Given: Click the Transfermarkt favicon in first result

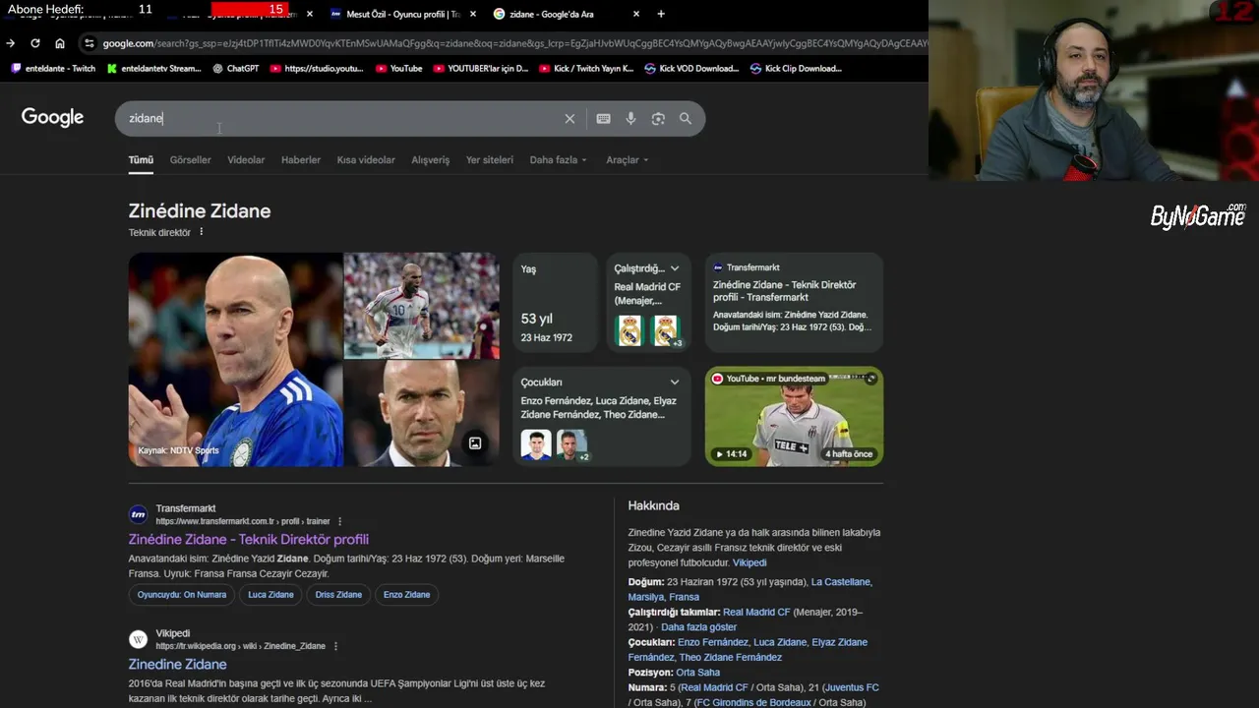Looking at the screenshot, I should (x=139, y=514).
